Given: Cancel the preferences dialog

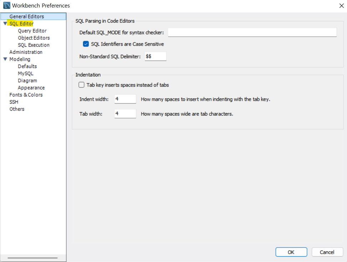Looking at the screenshot, I should pyautogui.click(x=327, y=252).
